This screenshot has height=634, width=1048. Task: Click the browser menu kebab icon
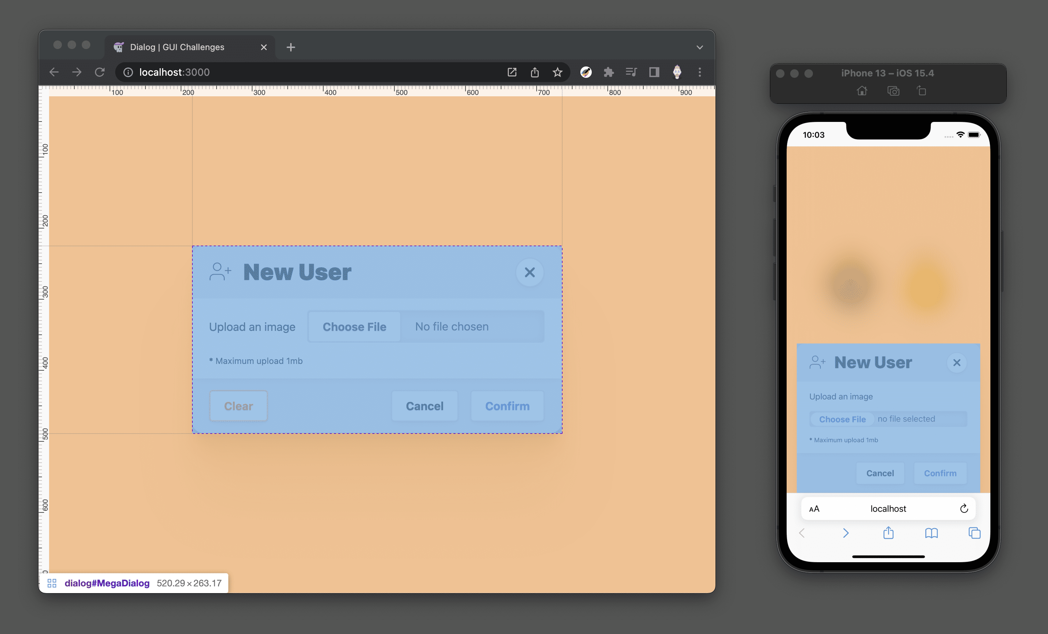699,72
